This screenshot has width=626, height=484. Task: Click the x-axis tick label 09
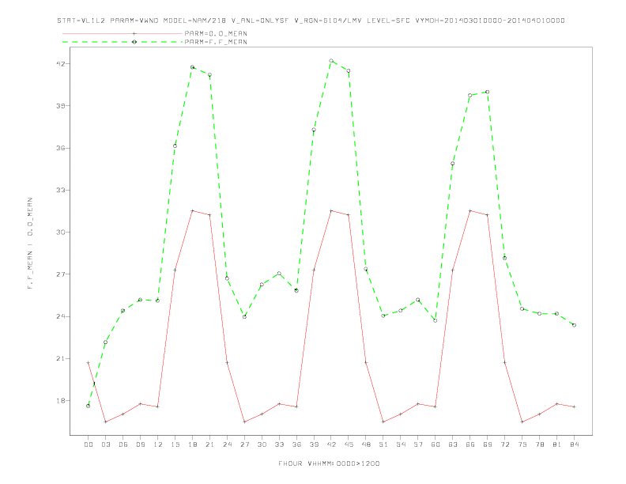(140, 444)
